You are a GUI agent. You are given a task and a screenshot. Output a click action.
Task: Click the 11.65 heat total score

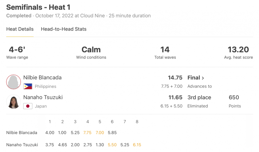(175, 97)
